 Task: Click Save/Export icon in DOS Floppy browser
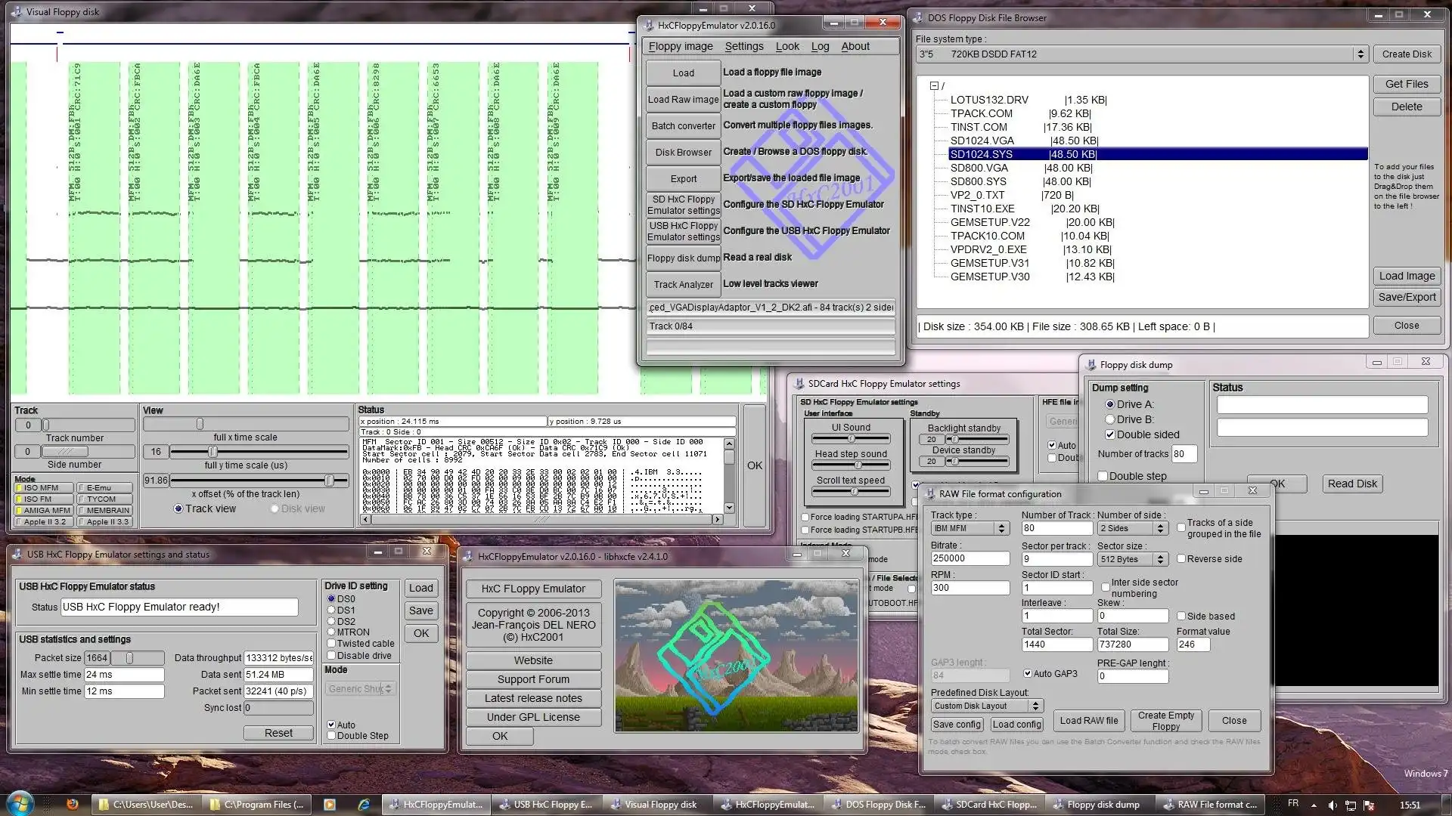(1405, 297)
